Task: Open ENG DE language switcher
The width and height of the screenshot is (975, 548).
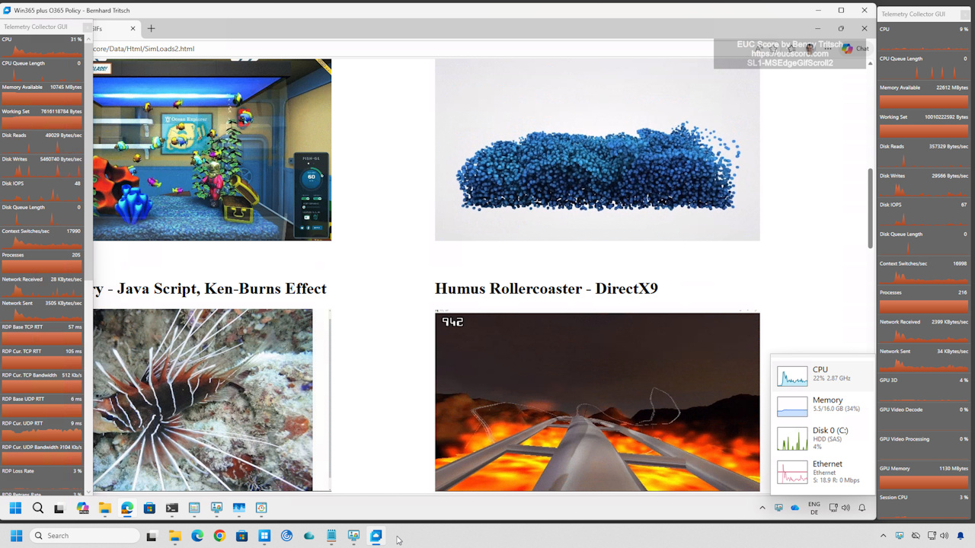Action: 814,508
